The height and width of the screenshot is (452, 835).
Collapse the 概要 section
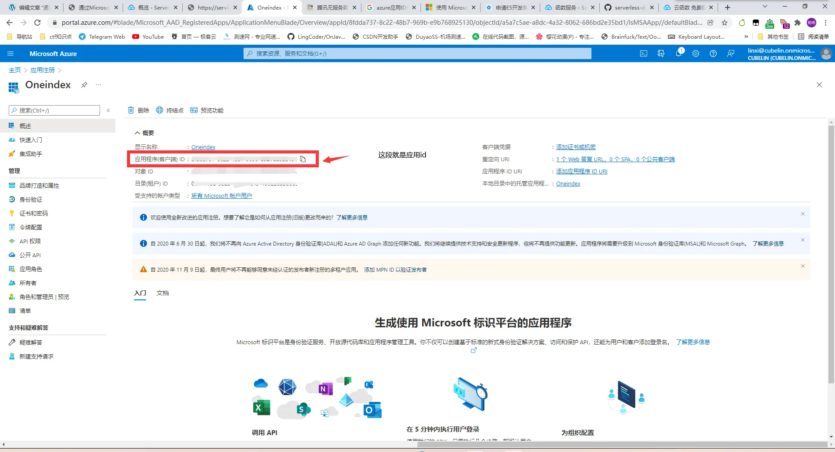click(137, 133)
